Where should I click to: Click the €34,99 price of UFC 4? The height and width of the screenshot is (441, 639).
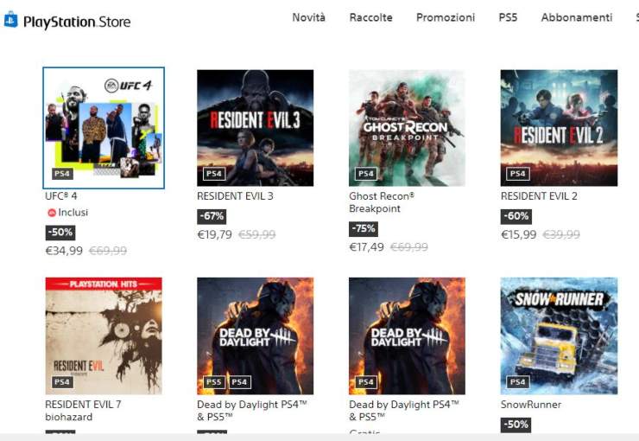[x=64, y=251]
